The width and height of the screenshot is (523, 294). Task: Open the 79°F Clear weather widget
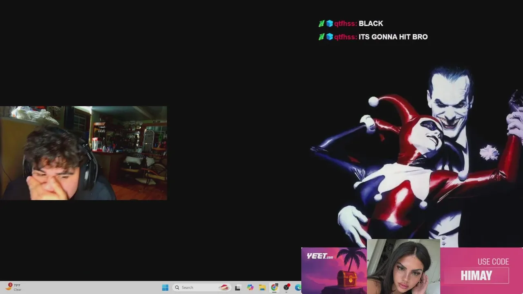13,287
